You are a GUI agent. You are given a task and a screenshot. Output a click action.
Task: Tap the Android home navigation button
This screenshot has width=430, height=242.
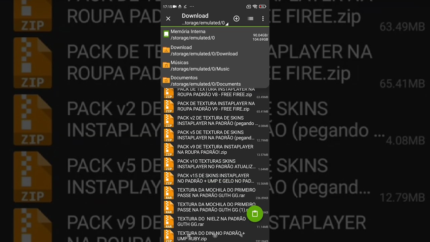(215, 236)
